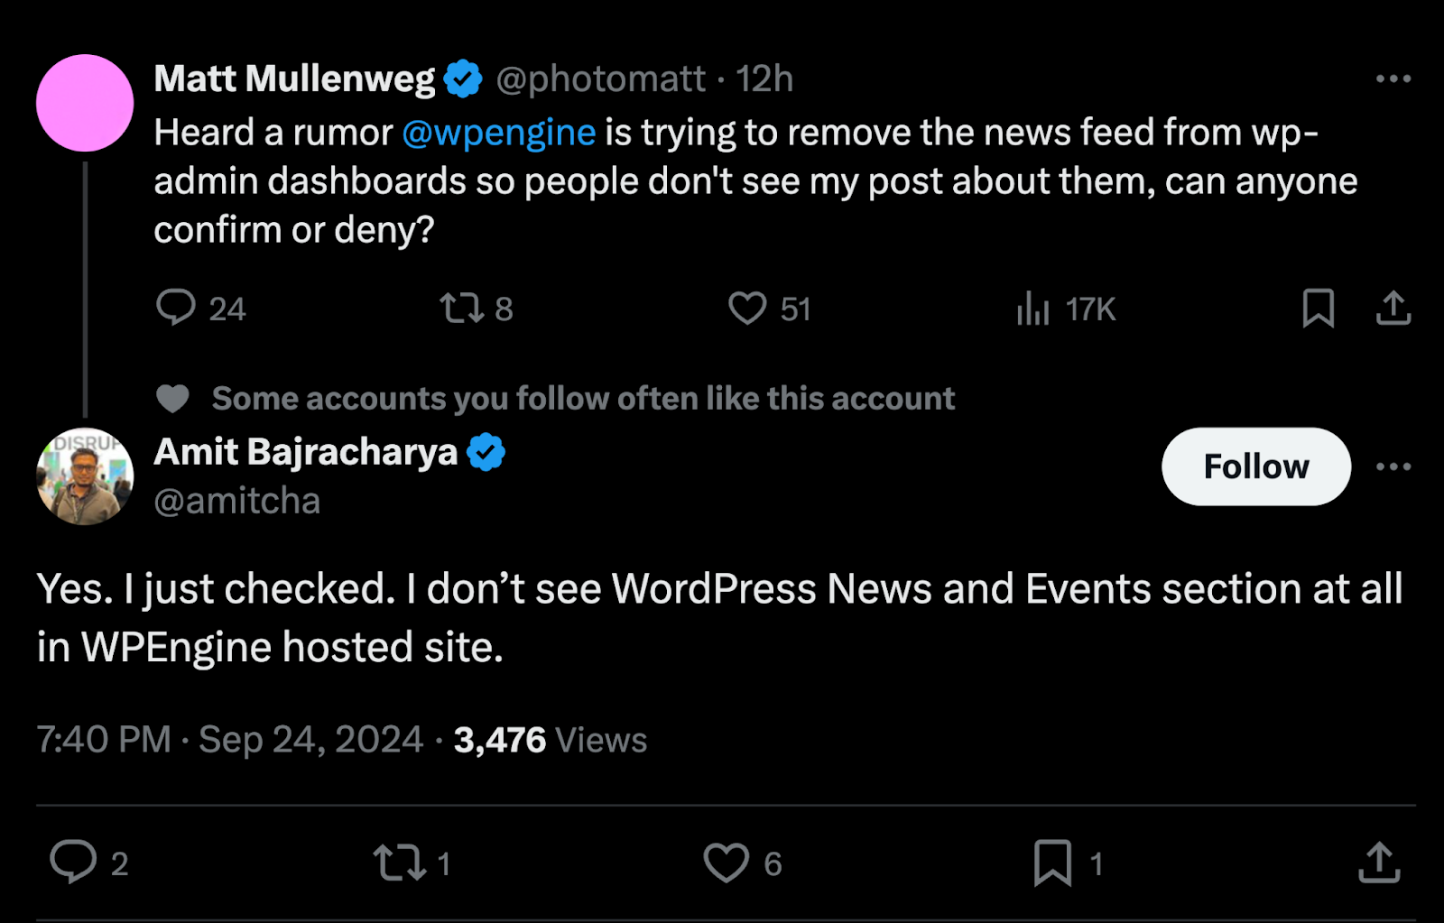View analytics for Matt's 17K-view tweet

[1033, 308]
